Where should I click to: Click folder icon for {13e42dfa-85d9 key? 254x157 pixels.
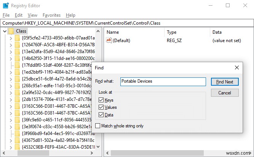(x=18, y=52)
